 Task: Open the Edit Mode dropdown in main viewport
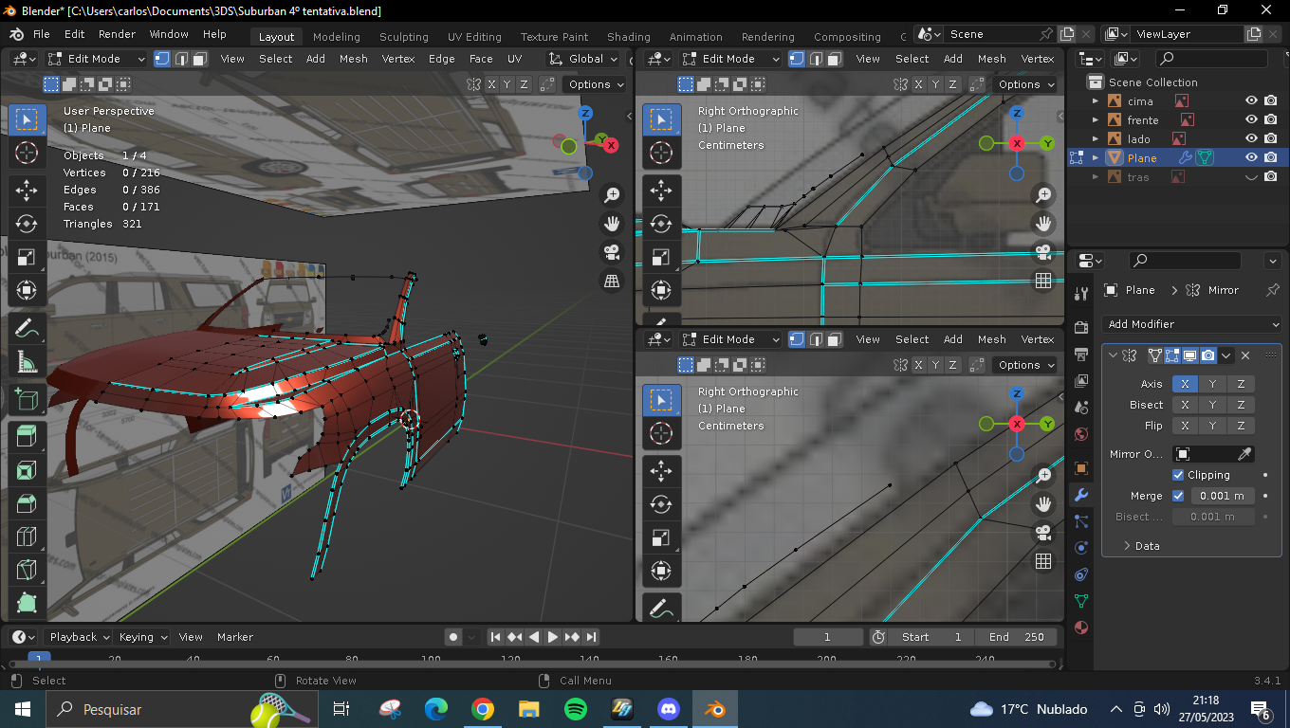pos(97,59)
